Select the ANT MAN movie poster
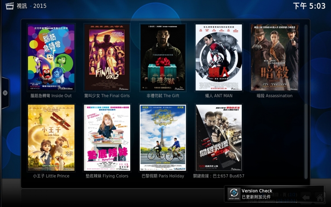Image resolution: width=331 pixels, height=207 pixels. click(x=219, y=57)
